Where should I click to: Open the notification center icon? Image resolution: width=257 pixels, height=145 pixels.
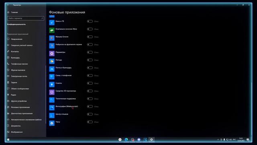tap(248, 140)
